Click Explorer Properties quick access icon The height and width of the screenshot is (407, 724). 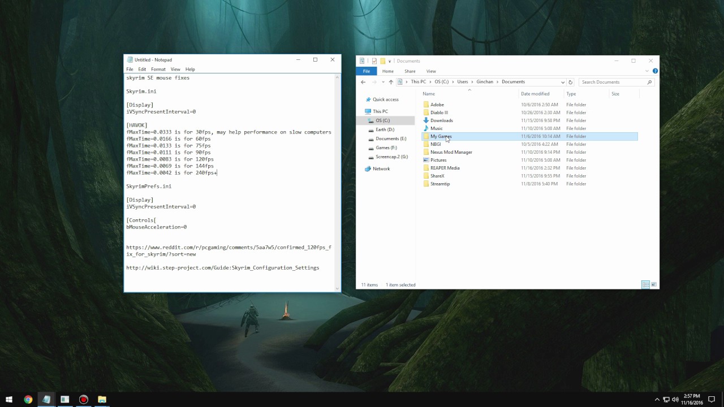374,61
